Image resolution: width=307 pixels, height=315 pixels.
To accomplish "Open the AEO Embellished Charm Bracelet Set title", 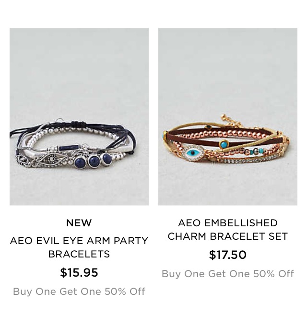I will point(228,230).
